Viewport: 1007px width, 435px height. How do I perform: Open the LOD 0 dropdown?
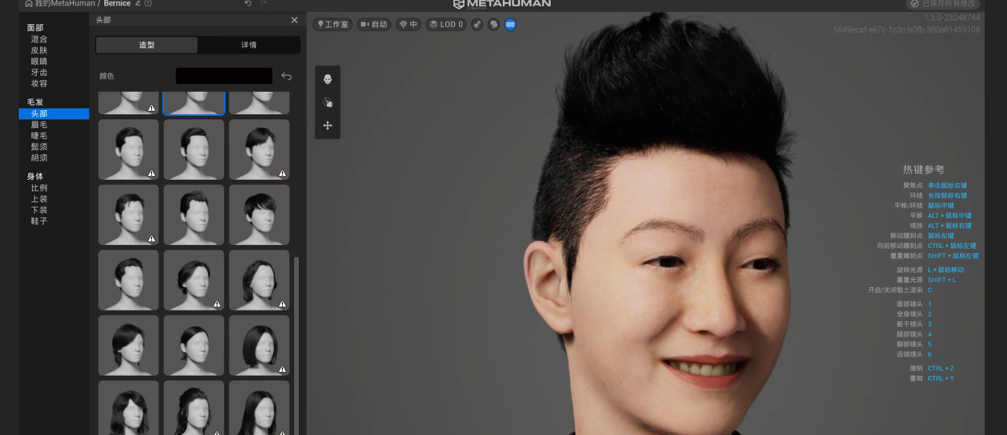(446, 24)
